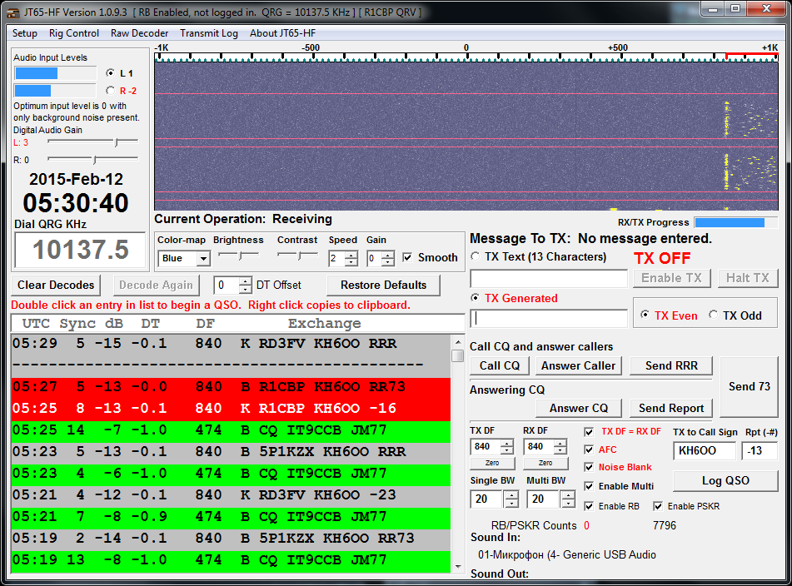Enable the Smooth checkbox
Screen dimensions: 792x586
[x=407, y=258]
